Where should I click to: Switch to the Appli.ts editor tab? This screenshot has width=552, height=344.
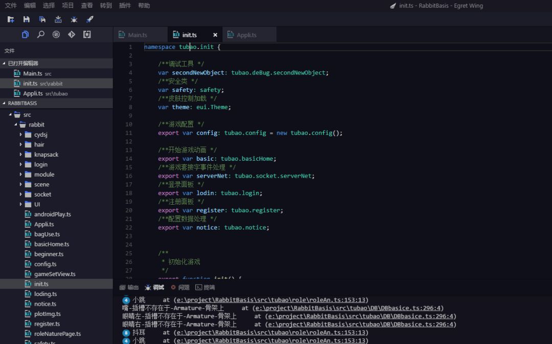246,35
